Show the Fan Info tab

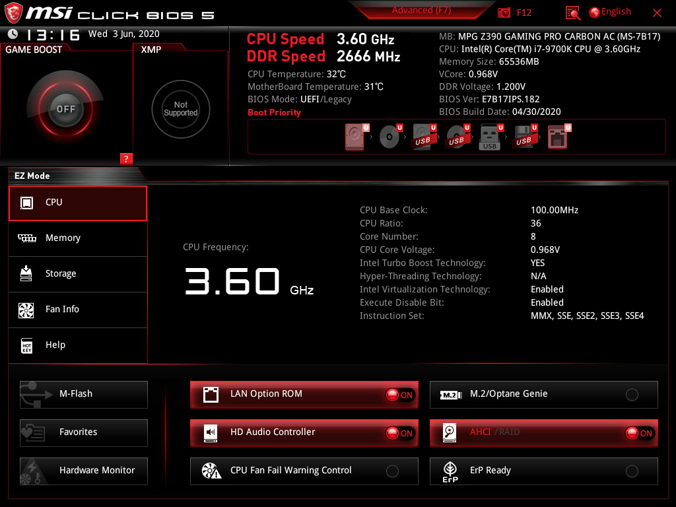click(78, 310)
